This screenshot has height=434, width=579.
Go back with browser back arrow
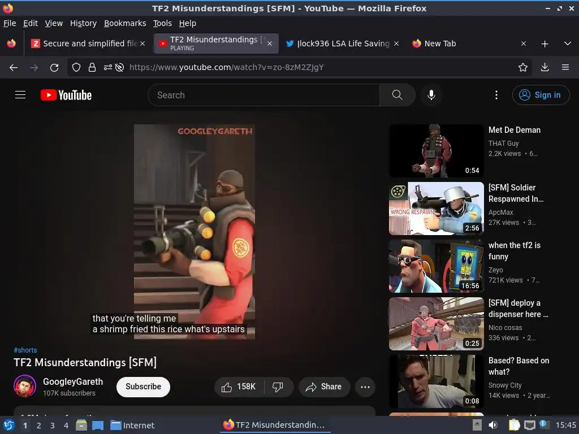click(x=14, y=67)
